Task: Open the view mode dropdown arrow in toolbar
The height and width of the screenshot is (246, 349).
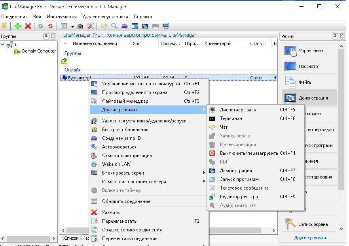Action: coord(72,26)
